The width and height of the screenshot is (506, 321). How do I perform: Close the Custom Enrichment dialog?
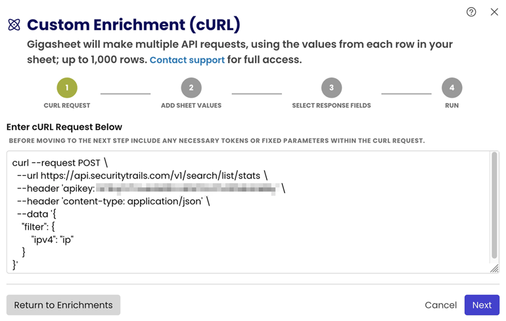[494, 12]
